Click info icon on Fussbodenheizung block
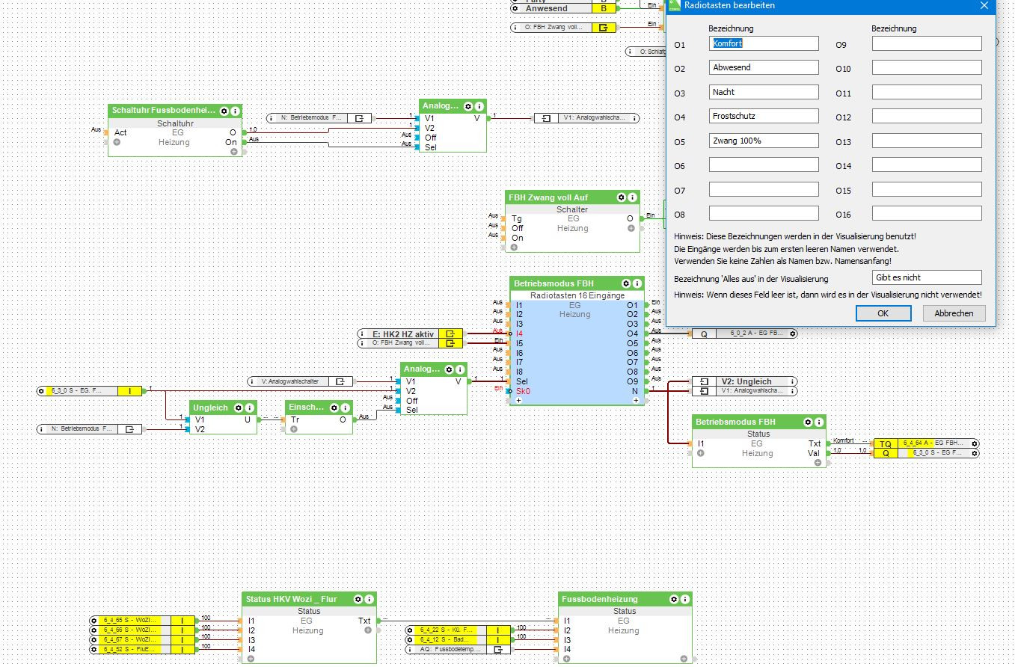 click(684, 599)
